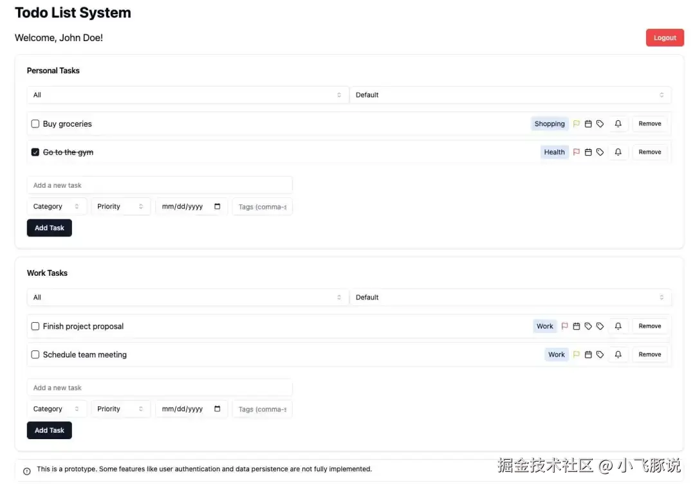Viewport: 695px width, 488px height.
Task: Click the priority flag on Go to the gym
Action: click(577, 152)
